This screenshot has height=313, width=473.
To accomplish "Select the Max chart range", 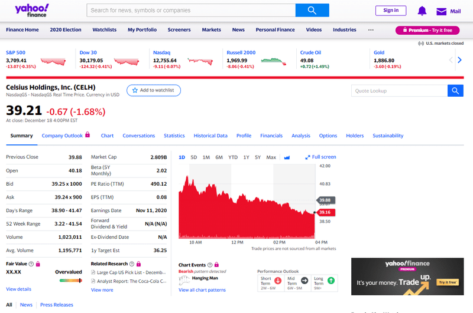I will [271, 157].
